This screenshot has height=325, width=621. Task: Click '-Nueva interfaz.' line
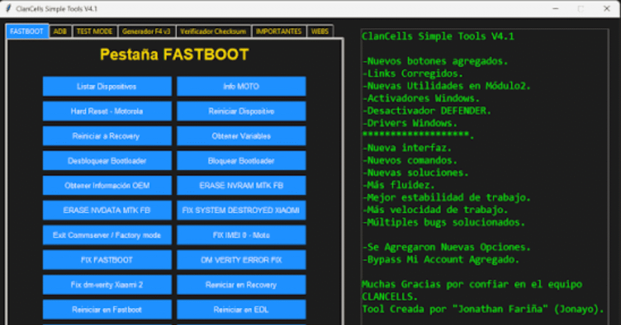407,148
